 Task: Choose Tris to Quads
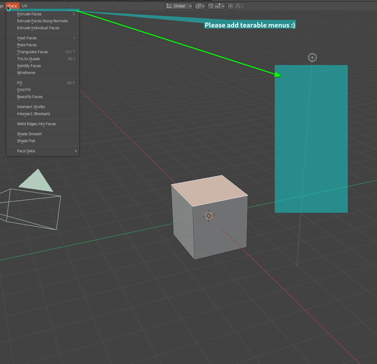coord(43,59)
